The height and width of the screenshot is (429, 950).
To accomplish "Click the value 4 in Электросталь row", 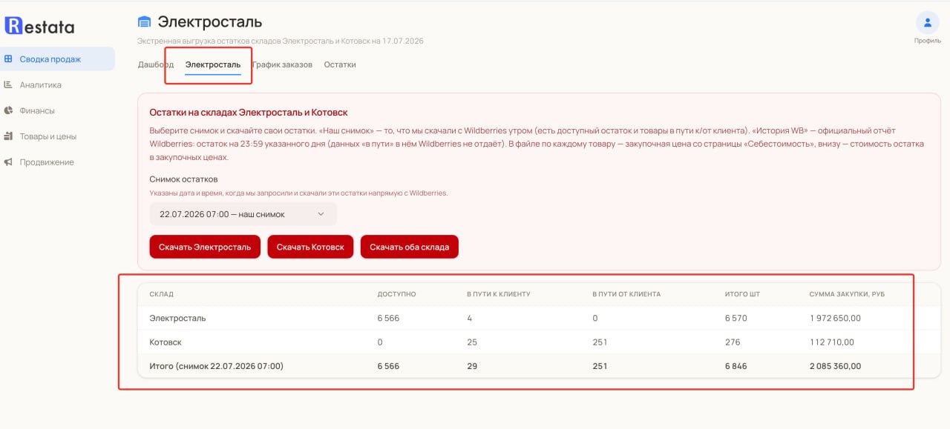I will (x=470, y=318).
